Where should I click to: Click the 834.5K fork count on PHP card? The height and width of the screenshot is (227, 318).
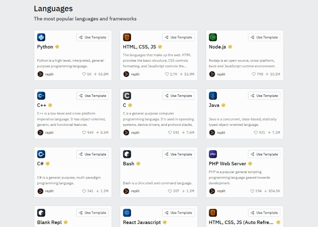(272, 191)
